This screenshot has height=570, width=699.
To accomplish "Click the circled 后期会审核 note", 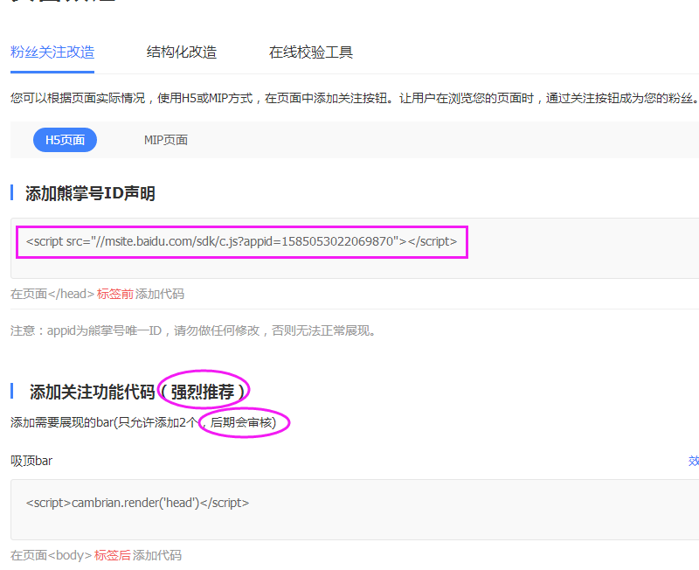I will click(x=241, y=422).
